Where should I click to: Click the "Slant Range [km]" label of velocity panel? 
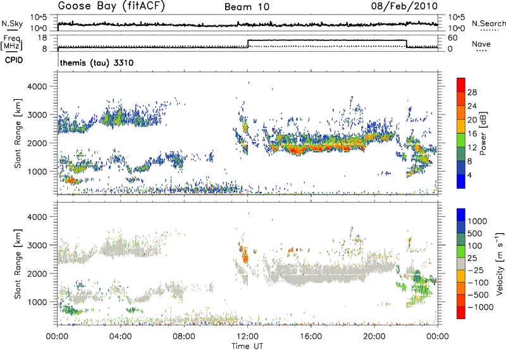[x=18, y=263]
